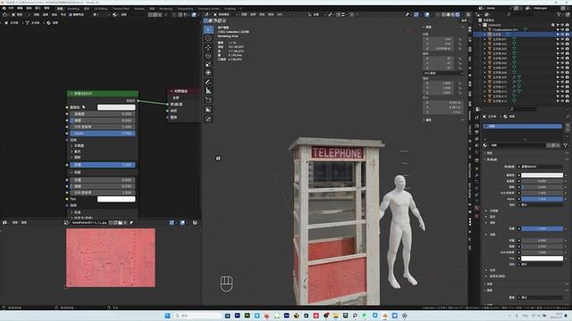Screen dimensions: 572x321
Task: Select the Cursor tool in viewport toolbar
Action: [x=208, y=38]
